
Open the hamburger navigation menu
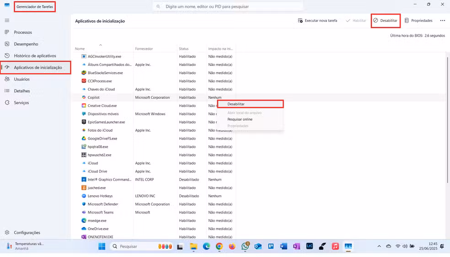[x=7, y=21]
